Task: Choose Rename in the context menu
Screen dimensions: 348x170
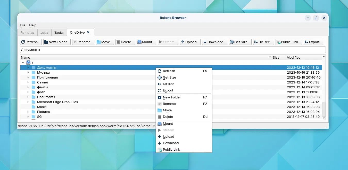Action: click(x=184, y=104)
